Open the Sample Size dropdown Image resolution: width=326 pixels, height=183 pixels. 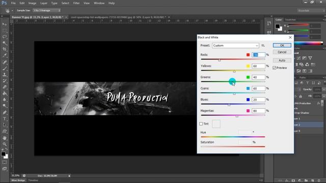click(46, 10)
